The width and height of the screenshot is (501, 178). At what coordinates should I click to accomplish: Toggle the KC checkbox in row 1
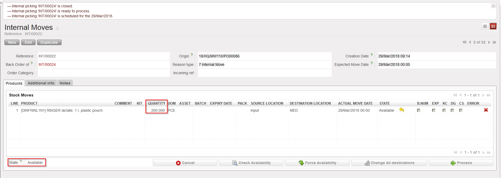[444, 110]
